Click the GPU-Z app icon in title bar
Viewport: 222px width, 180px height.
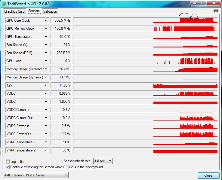pyautogui.click(x=4, y=4)
